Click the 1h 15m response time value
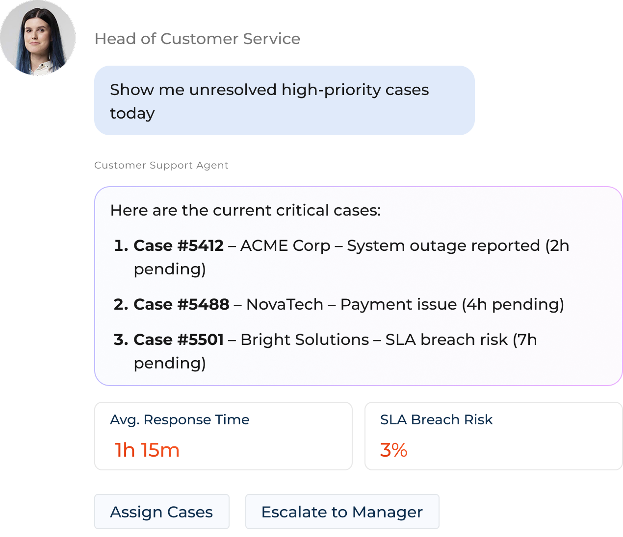 [x=147, y=450]
